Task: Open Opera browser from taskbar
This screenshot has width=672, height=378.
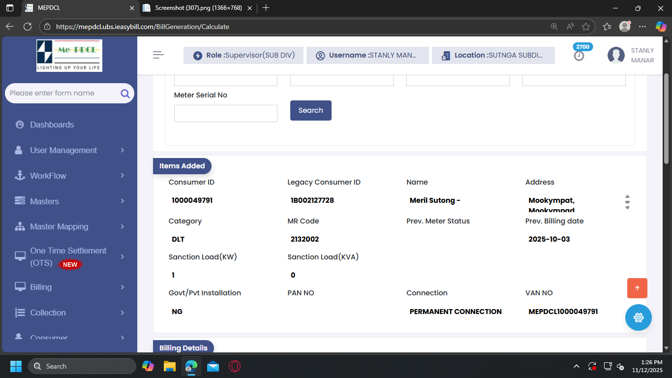Action: coord(235,366)
